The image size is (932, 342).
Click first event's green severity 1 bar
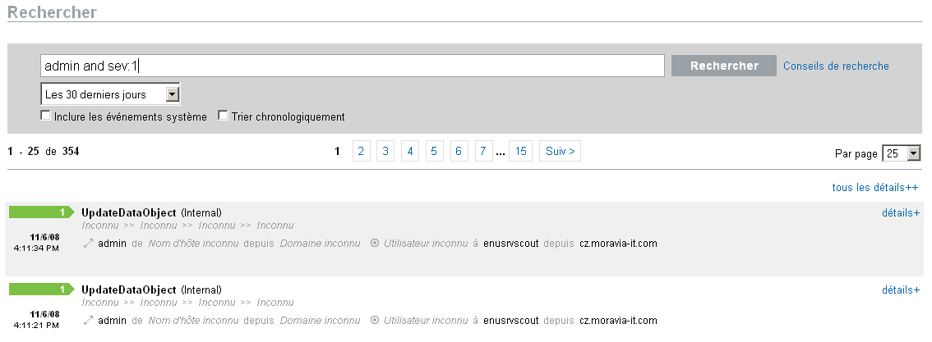pos(41,213)
